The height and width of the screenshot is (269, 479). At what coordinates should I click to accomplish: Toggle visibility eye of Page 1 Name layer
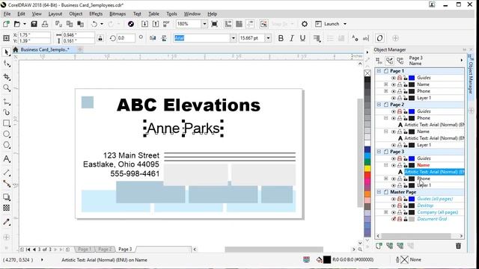coord(394,84)
